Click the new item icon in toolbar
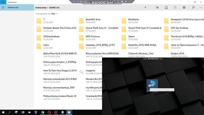The image size is (204, 115). coord(166,8)
